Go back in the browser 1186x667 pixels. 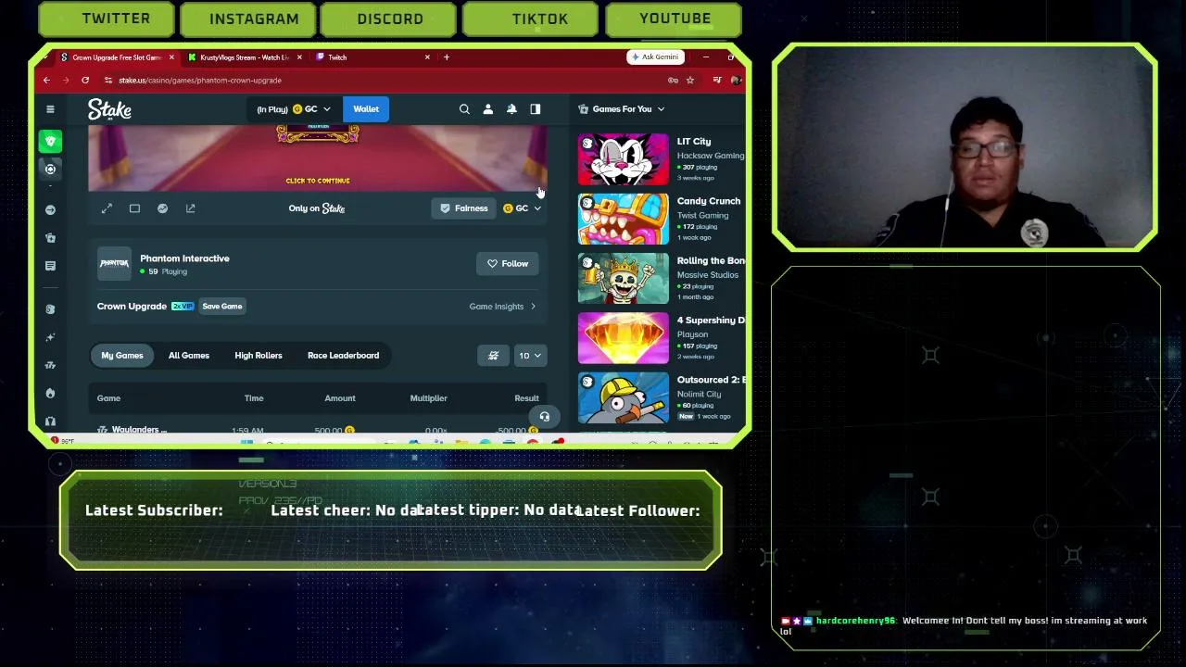point(46,81)
